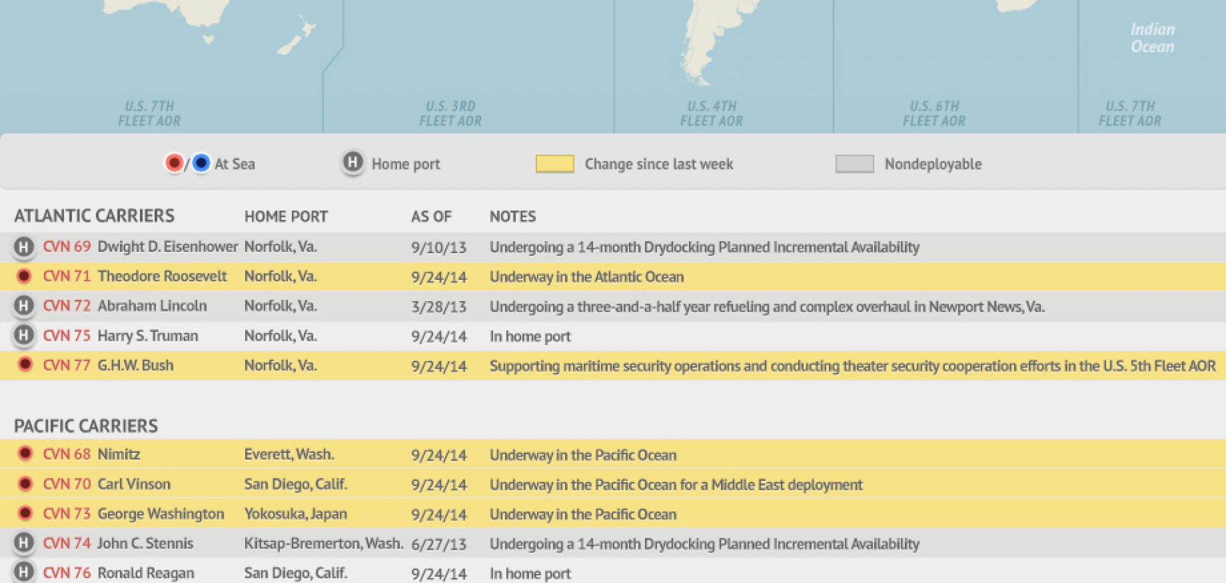Image resolution: width=1226 pixels, height=583 pixels.
Task: Click the red dot beside Carl Vinson
Action: click(x=25, y=483)
